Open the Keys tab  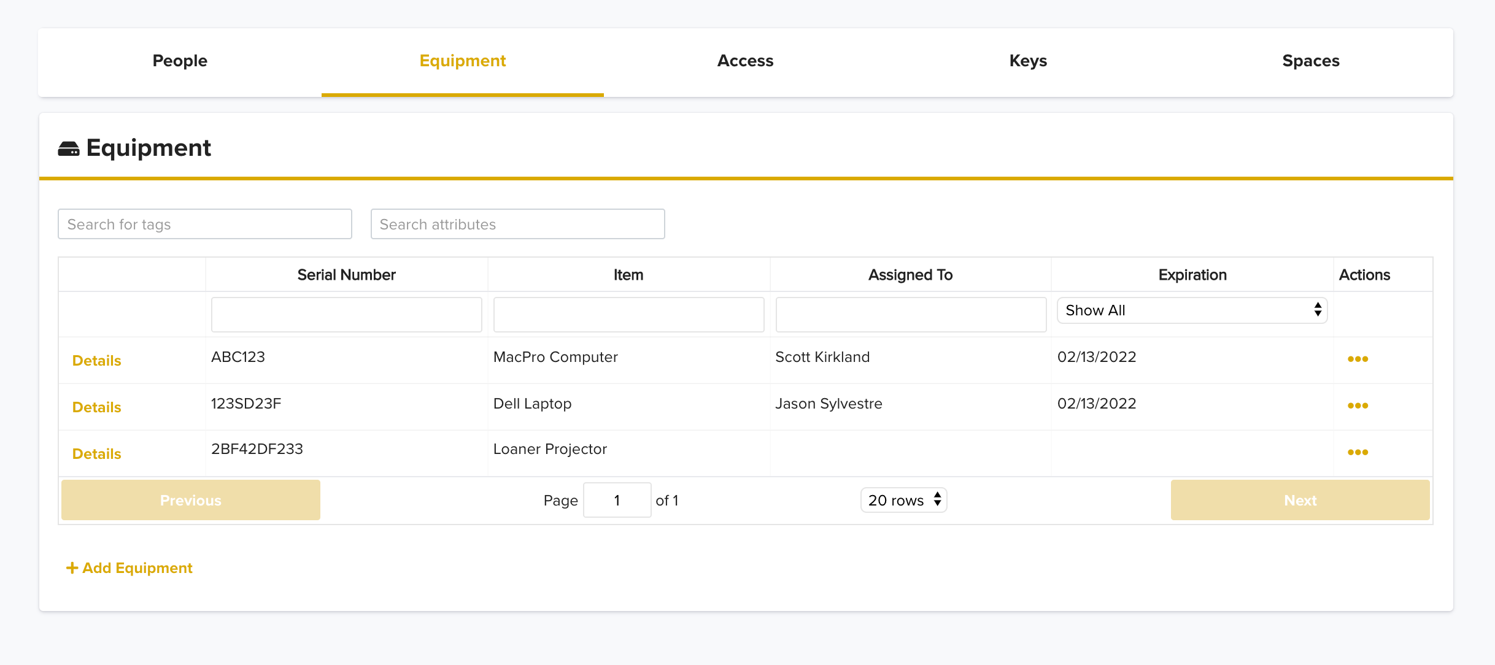[x=1028, y=61]
